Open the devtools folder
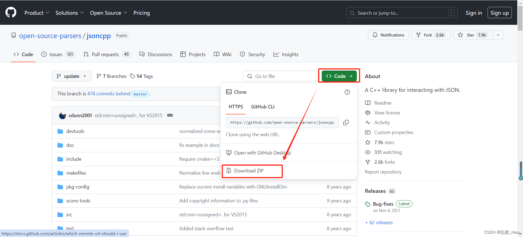523x237 pixels. pyautogui.click(x=75, y=131)
